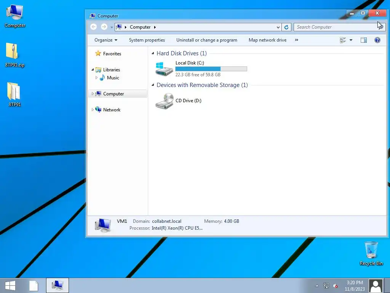
Task: Open the Windows Start button
Action: point(10,285)
